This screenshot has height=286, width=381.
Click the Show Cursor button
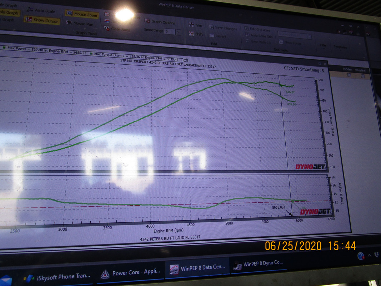pyautogui.click(x=42, y=20)
